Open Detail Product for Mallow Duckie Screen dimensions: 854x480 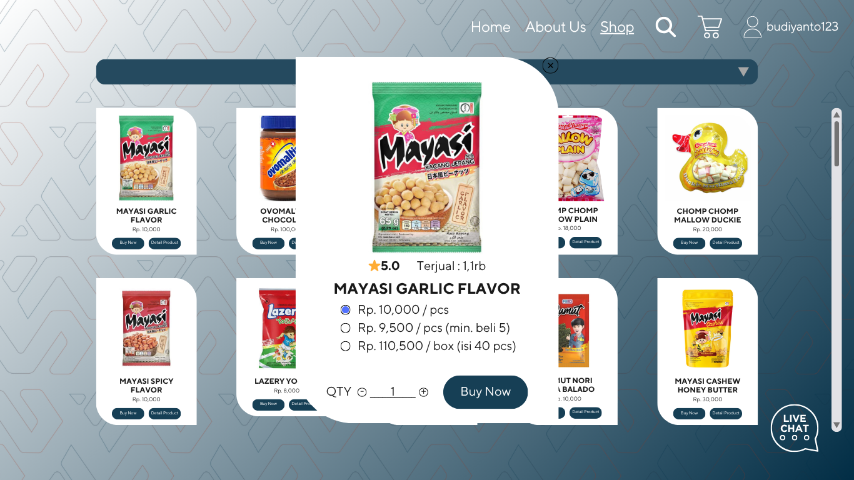pos(726,242)
